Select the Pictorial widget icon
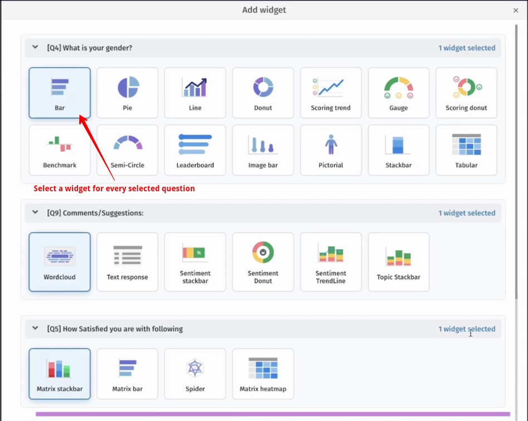 coord(331,149)
